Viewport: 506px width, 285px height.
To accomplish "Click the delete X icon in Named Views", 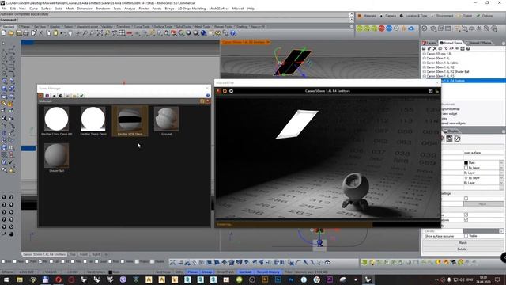I will 435,48.
